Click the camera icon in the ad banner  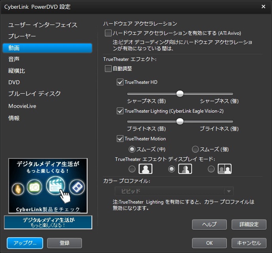click(x=34, y=187)
